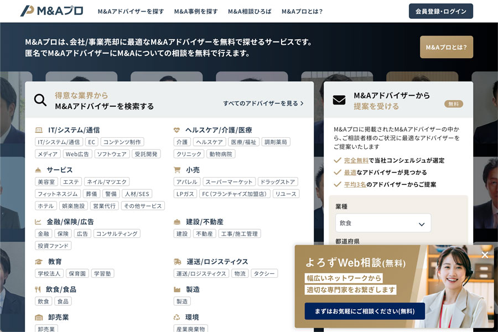Image resolution: width=498 pixels, height=332 pixels.
Task: Select the アパレル tag
Action: (x=187, y=181)
